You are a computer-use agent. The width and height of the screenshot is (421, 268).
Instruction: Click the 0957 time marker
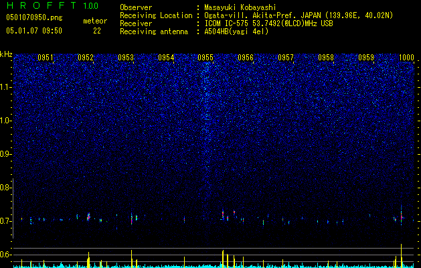tap(286, 58)
